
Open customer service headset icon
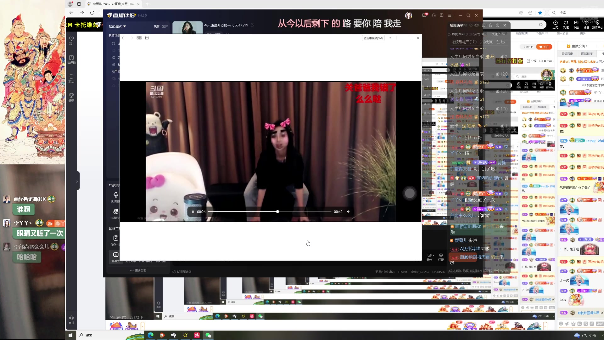coord(433,15)
